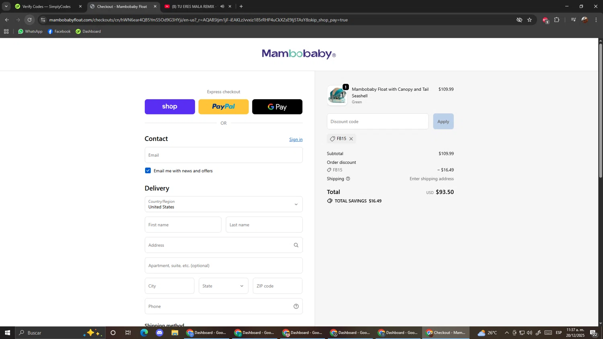Screen dimensions: 603x339
Task: Open the apps grid in bookmarks bar
Action: (x=6, y=31)
